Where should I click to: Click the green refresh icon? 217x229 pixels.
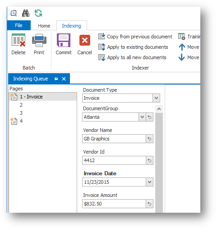click(x=38, y=13)
